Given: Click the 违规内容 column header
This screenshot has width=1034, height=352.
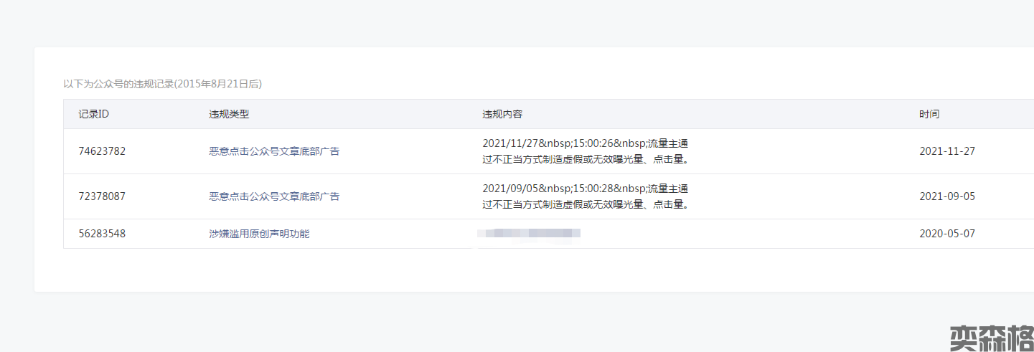Looking at the screenshot, I should point(502,114).
